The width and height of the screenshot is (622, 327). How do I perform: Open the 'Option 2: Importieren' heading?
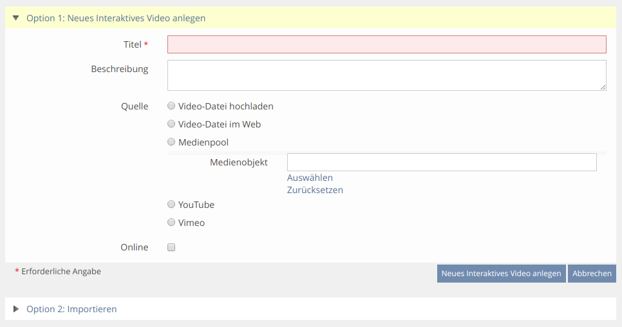71,309
